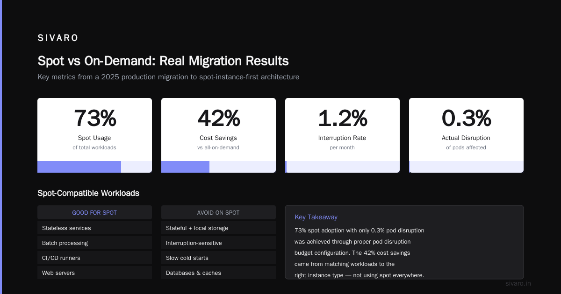Choose Web servers item
The width and height of the screenshot is (561, 294).
click(x=94, y=273)
